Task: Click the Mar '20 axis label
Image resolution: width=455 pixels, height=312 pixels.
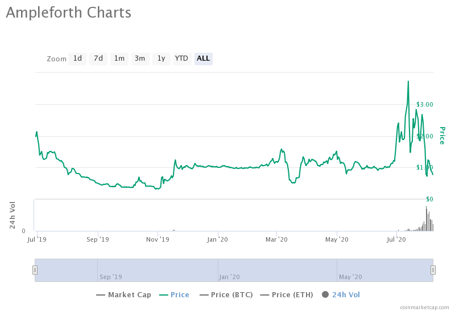Action: click(x=276, y=239)
